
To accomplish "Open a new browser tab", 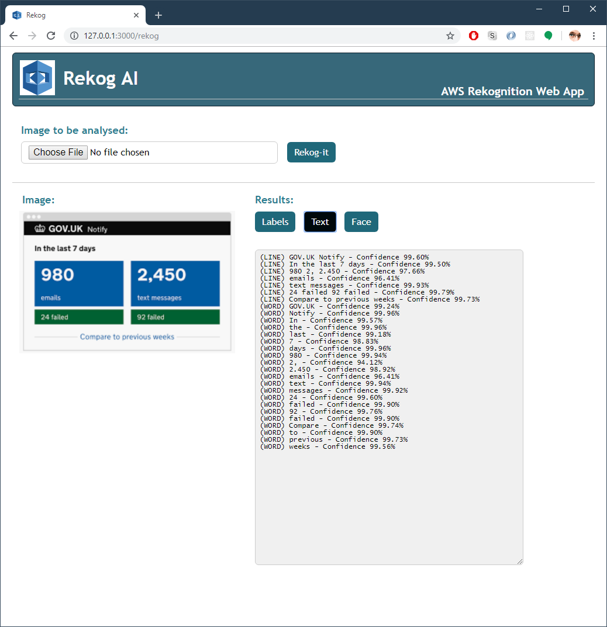I will pos(158,15).
